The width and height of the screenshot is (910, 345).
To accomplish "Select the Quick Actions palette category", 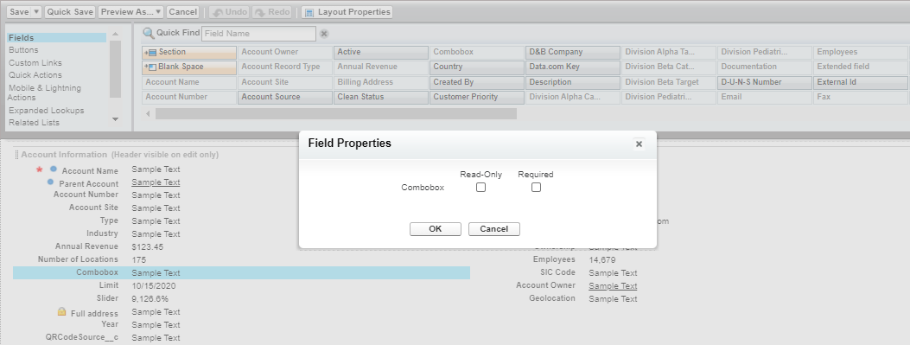I will (35, 75).
